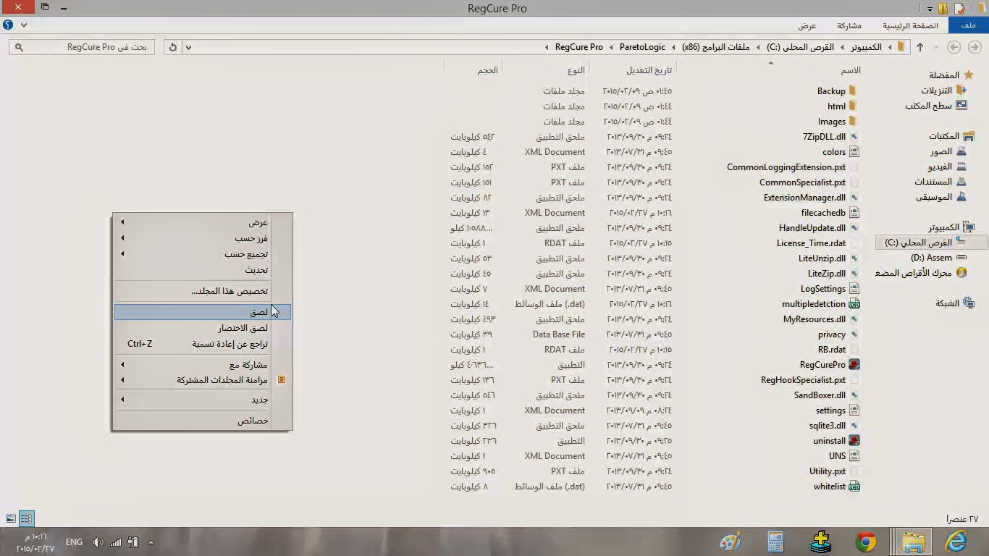Viewport: 989px width, 556px height.
Task: Choose تراجع عن إعادة تسمية entry
Action: [203, 344]
